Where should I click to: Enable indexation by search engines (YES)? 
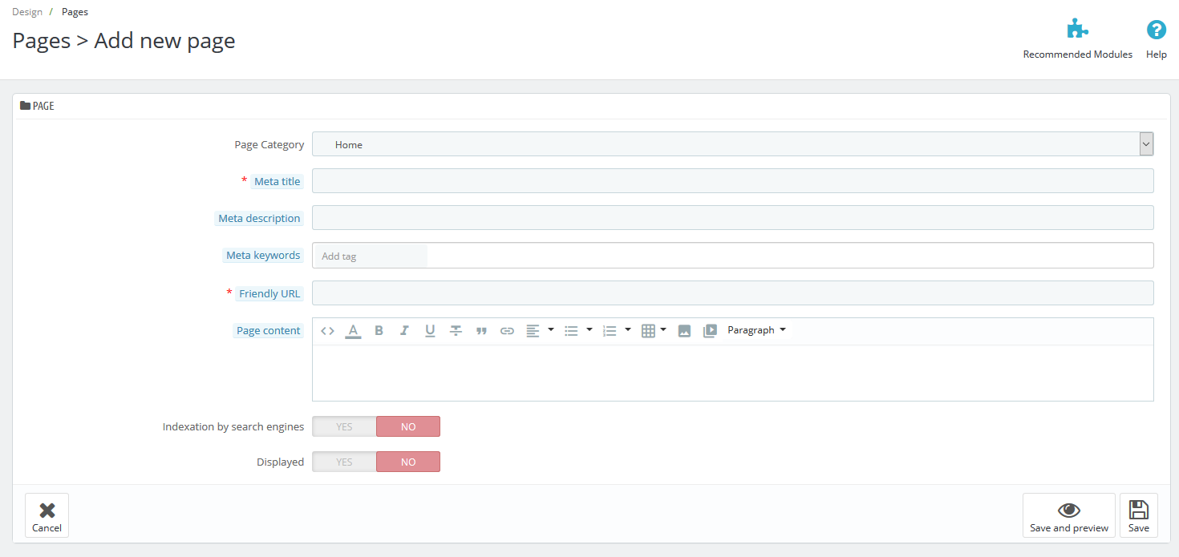point(344,426)
